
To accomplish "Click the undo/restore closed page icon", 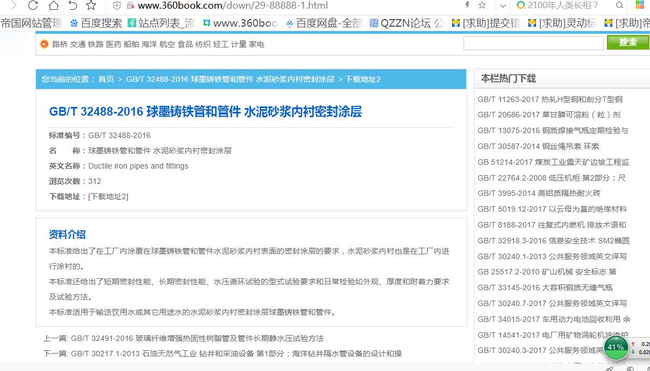I will (72, 6).
